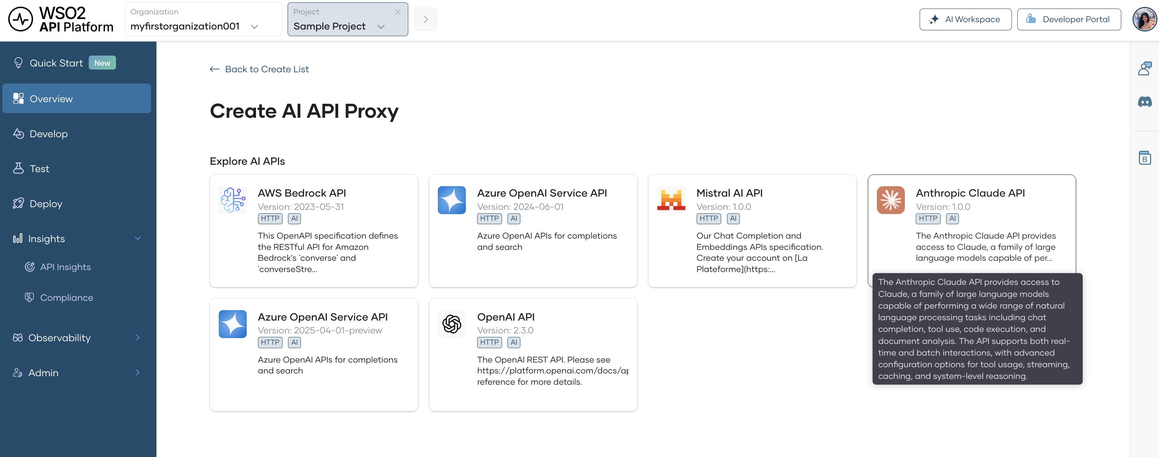Click the Azure OpenAI 2024-06-01 card logo

pos(452,200)
